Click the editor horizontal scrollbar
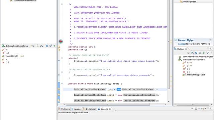214x120 pixels. click(108, 104)
